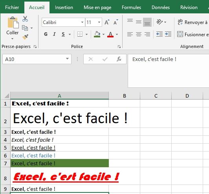
Task: Click the Select All corner triangle
Action: (x=7, y=96)
